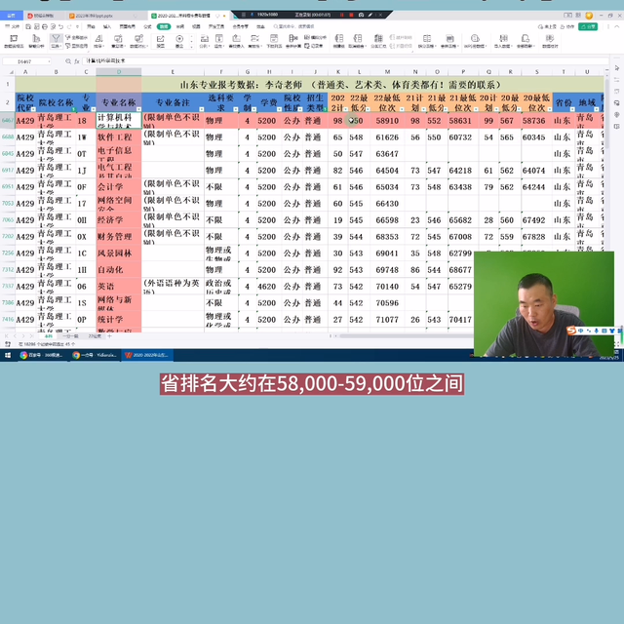
Task: Click the recording pause button
Action: [x=341, y=15]
